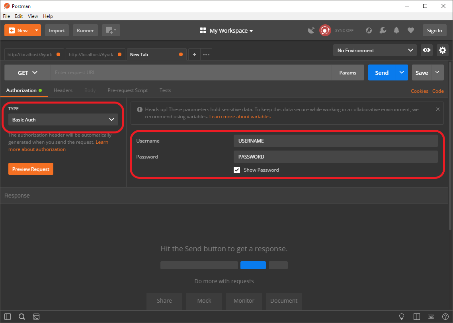The image size is (453, 323).
Task: Switch to the Pre-request Script tab
Action: (x=127, y=90)
